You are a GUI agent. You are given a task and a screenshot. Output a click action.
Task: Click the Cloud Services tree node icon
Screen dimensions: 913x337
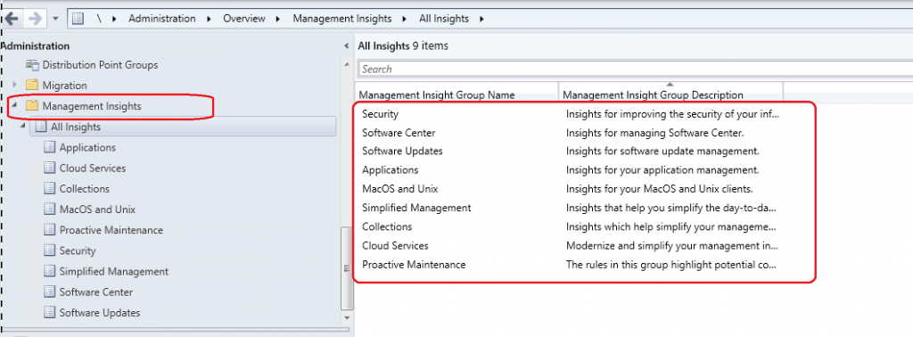pyautogui.click(x=50, y=168)
